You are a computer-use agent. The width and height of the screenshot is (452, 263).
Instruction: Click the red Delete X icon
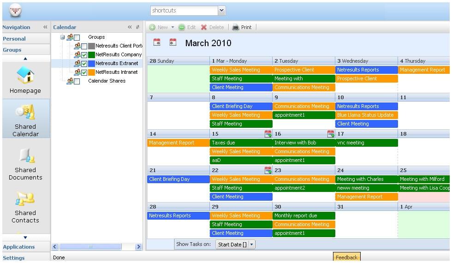[204, 27]
